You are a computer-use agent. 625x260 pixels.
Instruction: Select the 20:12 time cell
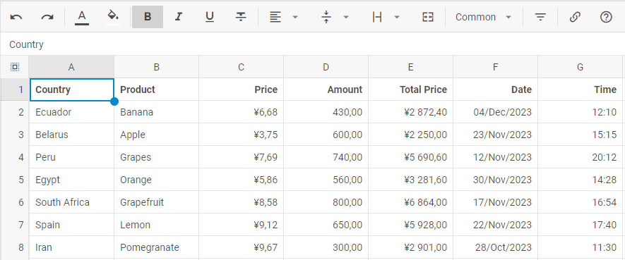click(x=580, y=157)
